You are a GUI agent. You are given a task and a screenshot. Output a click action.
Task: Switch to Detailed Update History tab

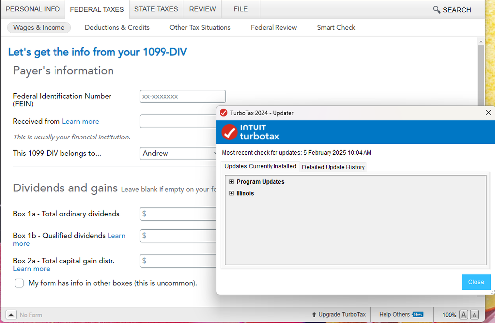tap(333, 167)
